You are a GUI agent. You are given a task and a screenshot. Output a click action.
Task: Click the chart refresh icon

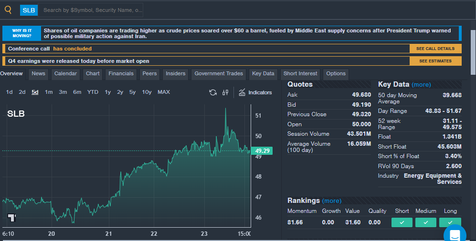pos(213,92)
